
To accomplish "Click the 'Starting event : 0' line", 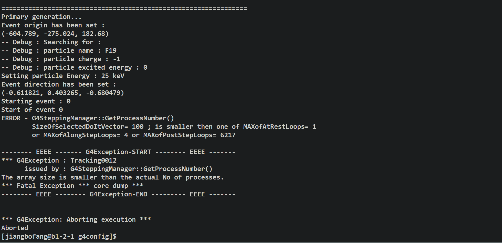I will pos(36,101).
